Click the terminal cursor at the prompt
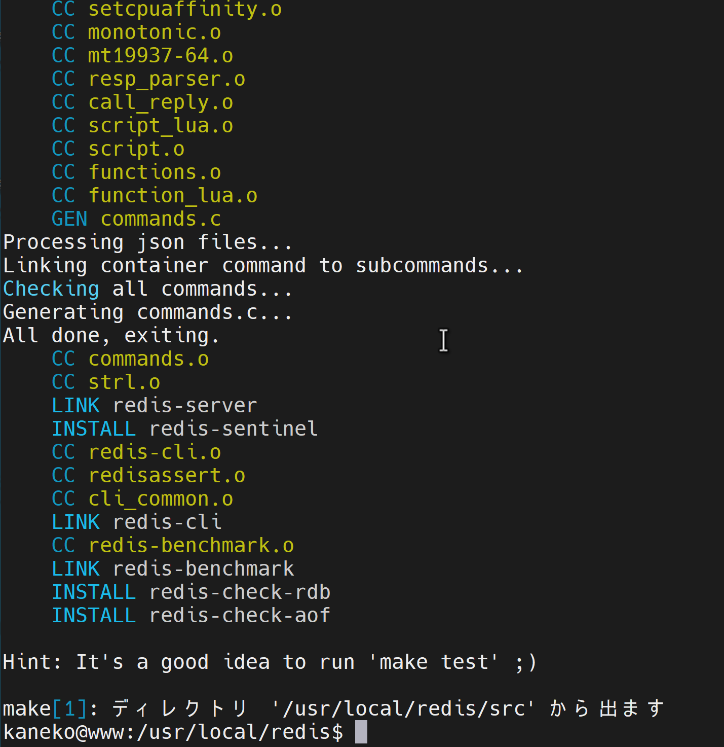Image resolution: width=724 pixels, height=747 pixels. (x=361, y=732)
